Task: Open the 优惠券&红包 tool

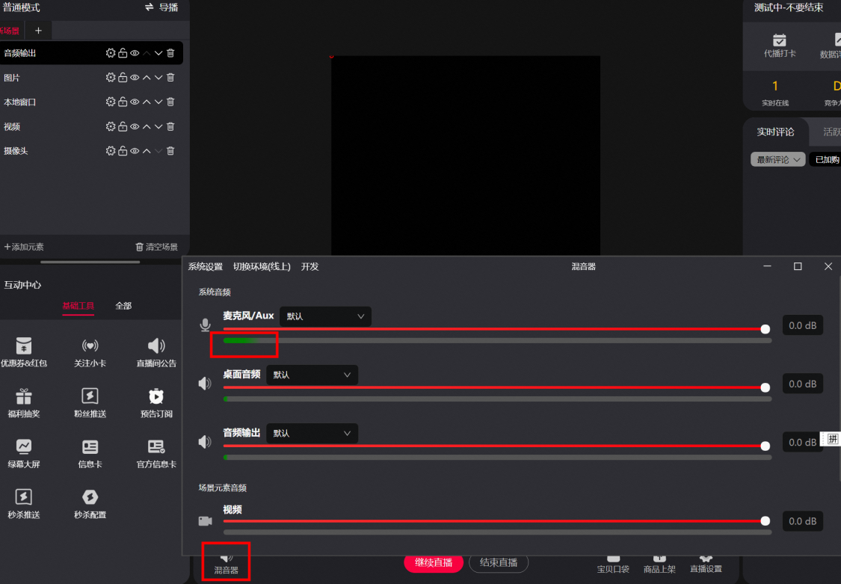Action: tap(24, 352)
